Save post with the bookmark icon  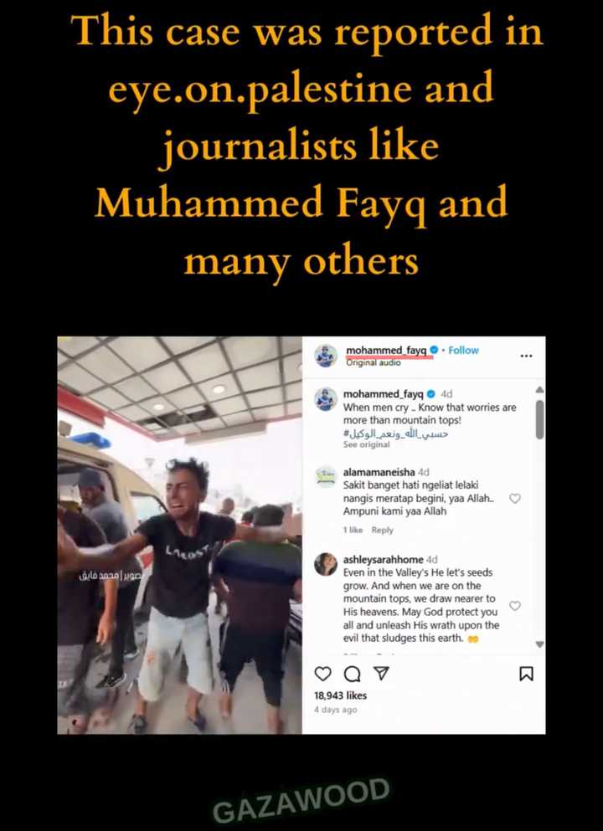tap(526, 674)
